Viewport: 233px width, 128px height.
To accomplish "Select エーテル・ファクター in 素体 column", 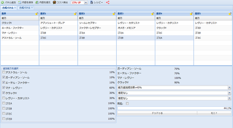I will click(20, 28).
